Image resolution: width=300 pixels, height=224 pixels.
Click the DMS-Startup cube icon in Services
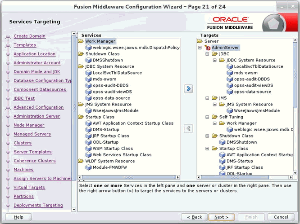click(x=88, y=130)
